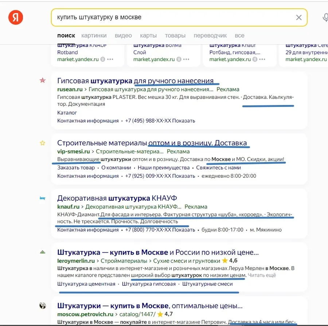Click inside the search input field
The height and width of the screenshot is (326, 328).
pos(164,17)
